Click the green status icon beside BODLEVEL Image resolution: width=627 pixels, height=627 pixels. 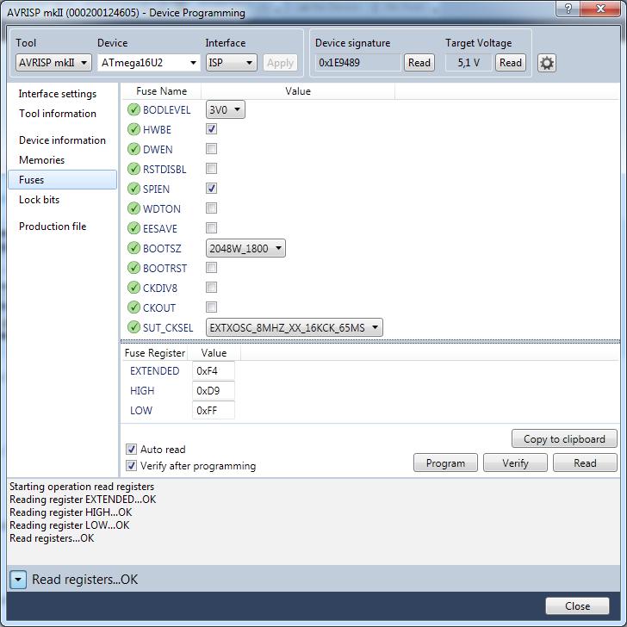click(x=133, y=109)
